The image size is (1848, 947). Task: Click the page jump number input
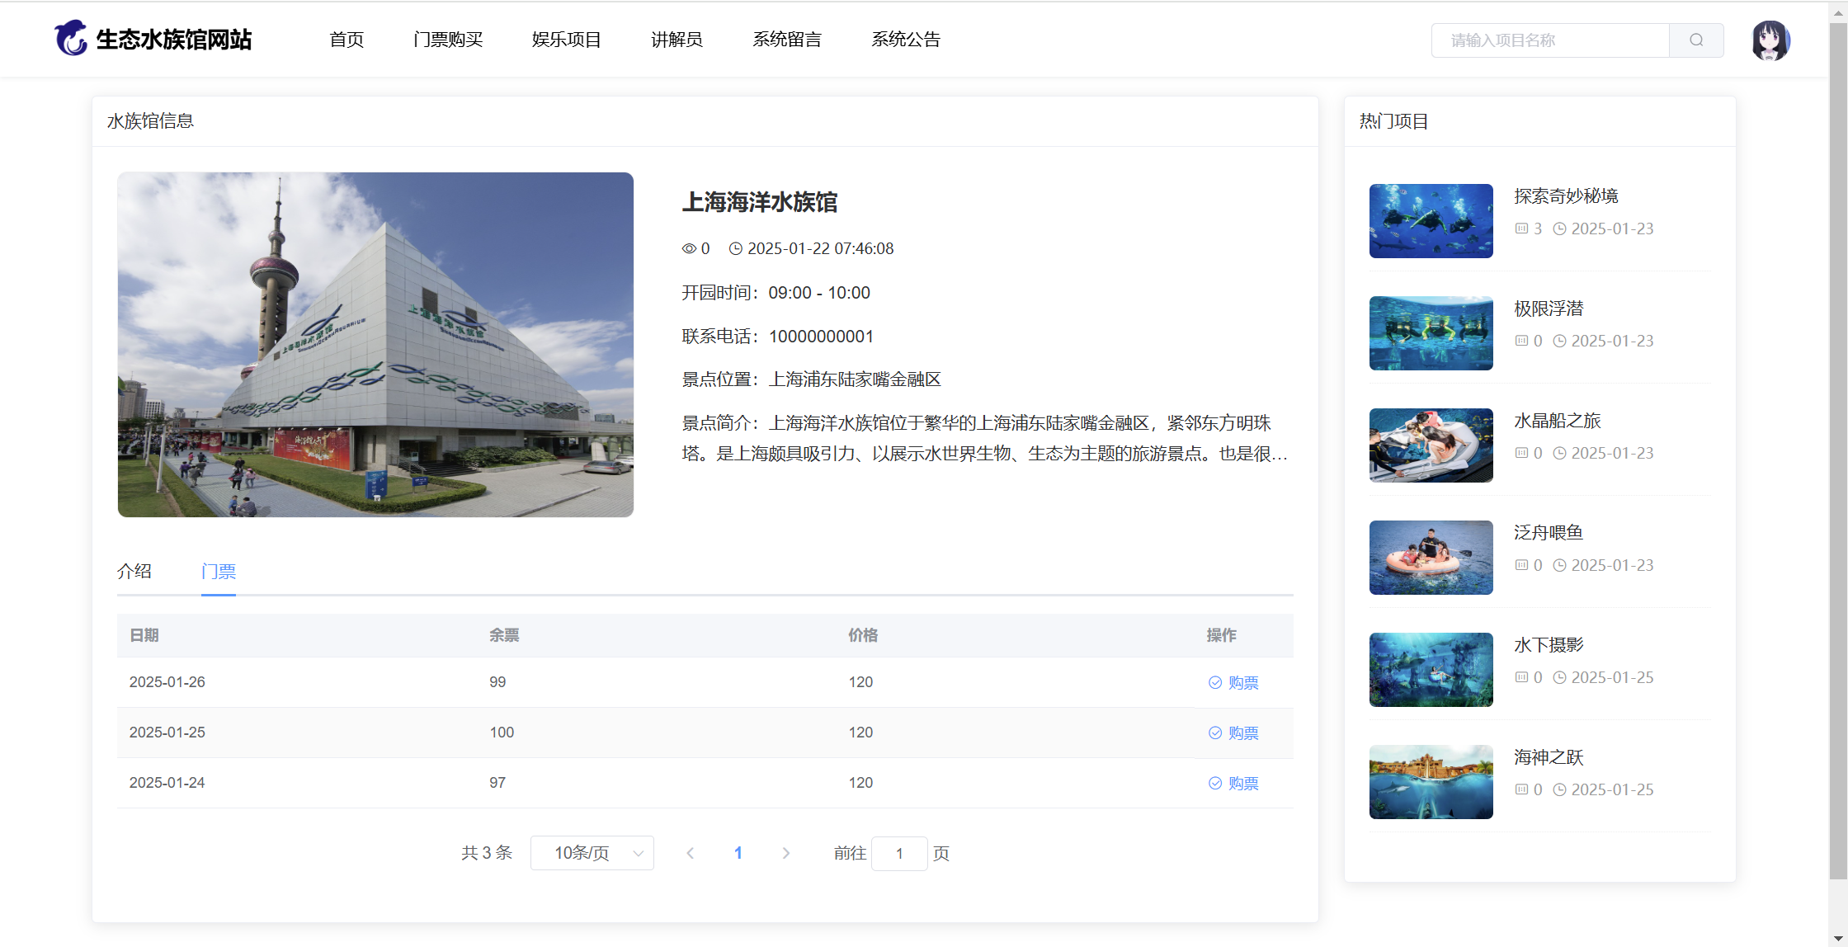tap(899, 853)
